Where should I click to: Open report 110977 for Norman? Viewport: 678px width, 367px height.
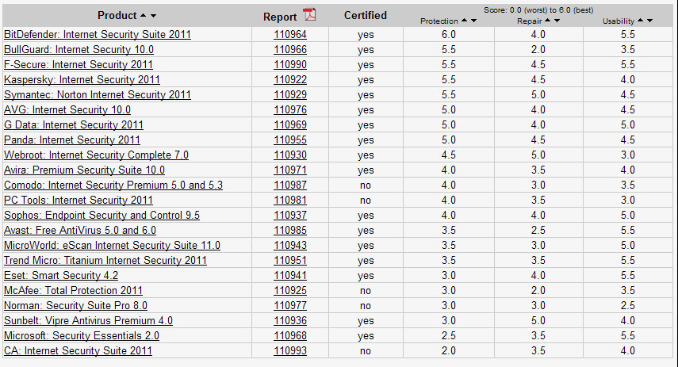click(290, 306)
